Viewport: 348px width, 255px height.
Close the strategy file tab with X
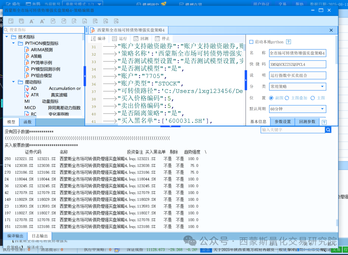pyautogui.click(x=331, y=30)
